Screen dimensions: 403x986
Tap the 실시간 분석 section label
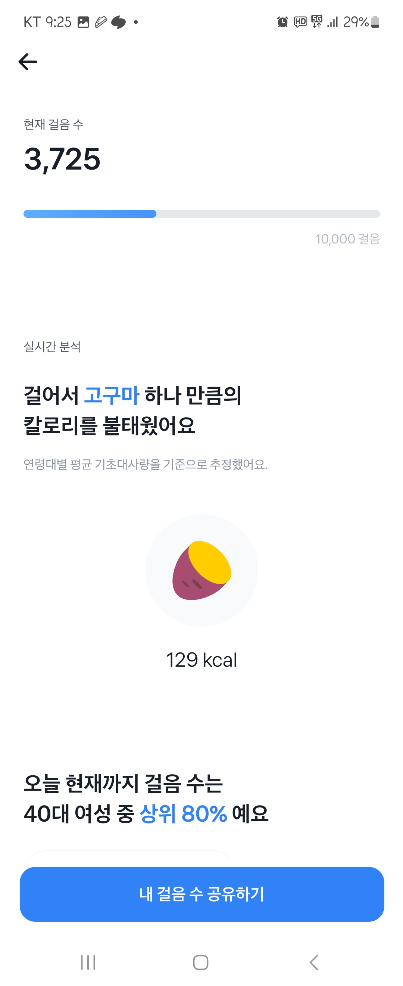pos(52,347)
